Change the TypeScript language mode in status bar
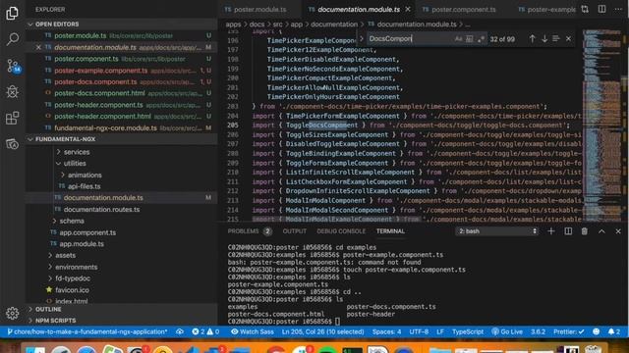Screen dimensions: 629x353 coord(468,331)
